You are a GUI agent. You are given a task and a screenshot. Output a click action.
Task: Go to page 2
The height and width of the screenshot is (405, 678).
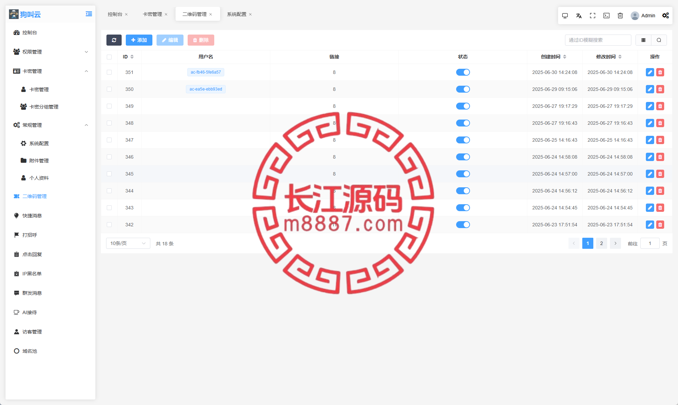[x=602, y=243]
